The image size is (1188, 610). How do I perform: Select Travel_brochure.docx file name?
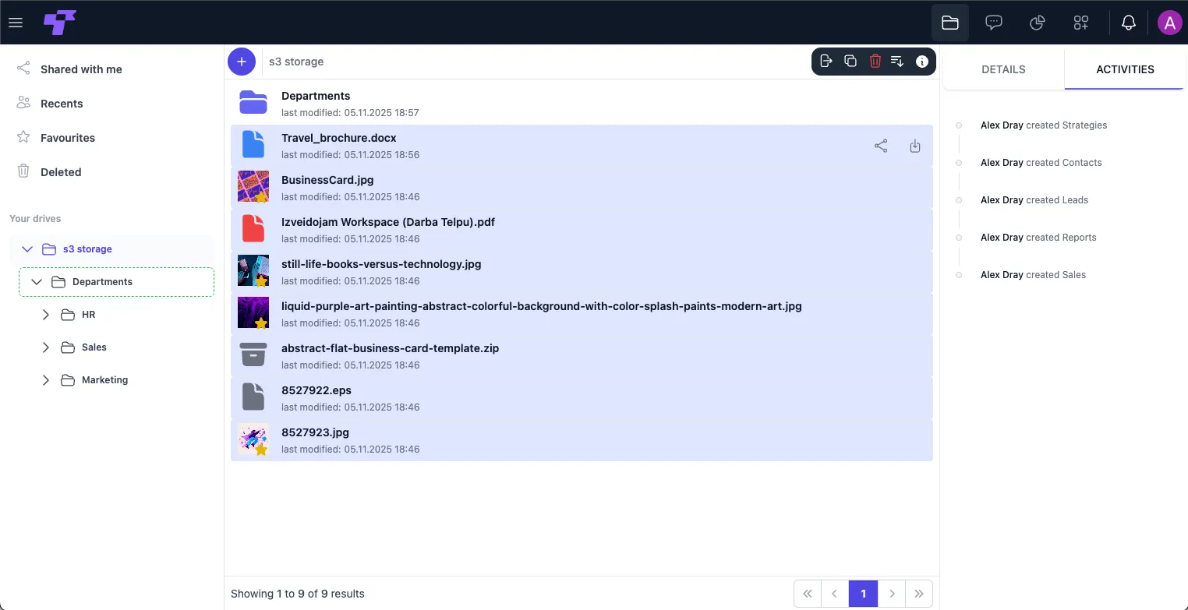339,138
